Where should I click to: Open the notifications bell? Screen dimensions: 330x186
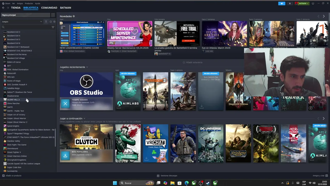tap(290, 4)
